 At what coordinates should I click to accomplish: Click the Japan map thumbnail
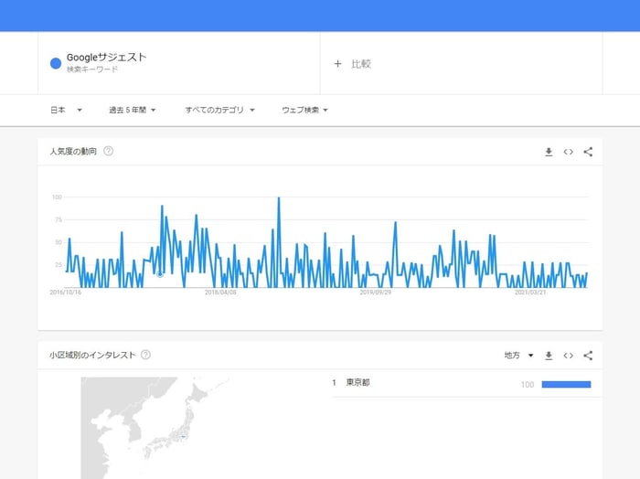155,428
